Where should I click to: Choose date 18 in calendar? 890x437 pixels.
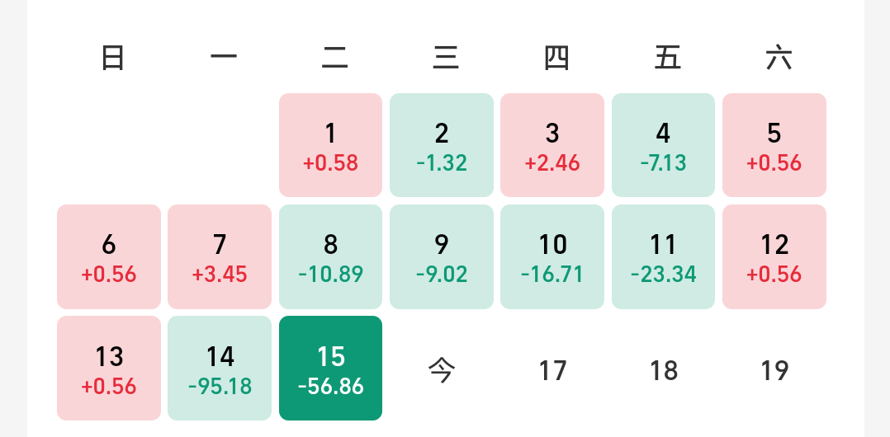tap(663, 370)
